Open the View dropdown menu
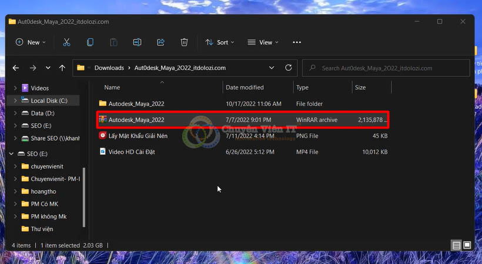 click(x=262, y=42)
